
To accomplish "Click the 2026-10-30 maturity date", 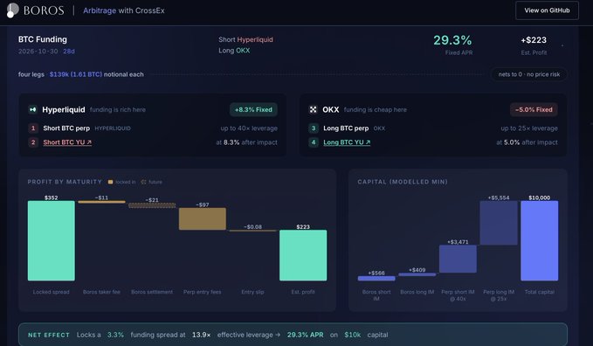I will pos(38,52).
